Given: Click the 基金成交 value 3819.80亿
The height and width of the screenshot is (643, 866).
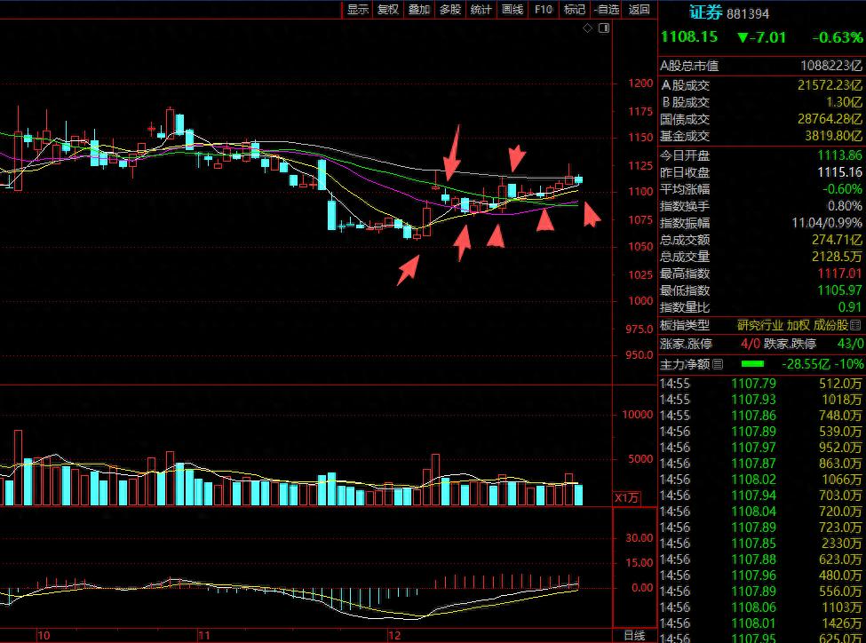Looking at the screenshot, I should point(833,136).
